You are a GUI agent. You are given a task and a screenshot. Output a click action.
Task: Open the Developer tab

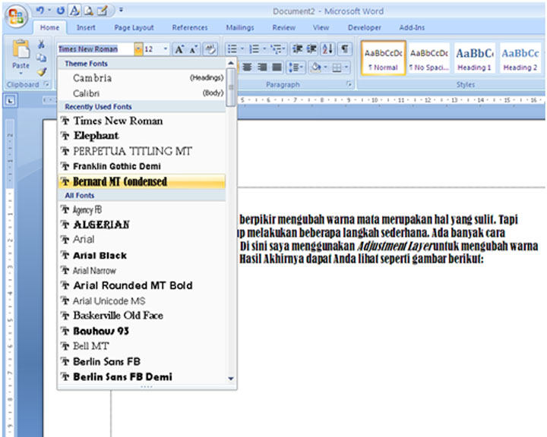(364, 27)
